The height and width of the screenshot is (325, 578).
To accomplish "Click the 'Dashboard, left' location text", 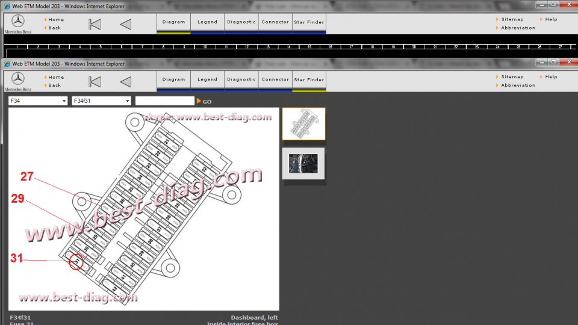I will 254,317.
